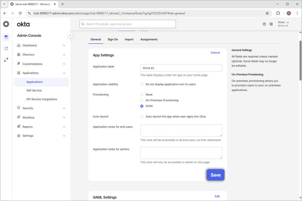Click the Reports bar chart icon
The width and height of the screenshot is (302, 201).
[19, 127]
